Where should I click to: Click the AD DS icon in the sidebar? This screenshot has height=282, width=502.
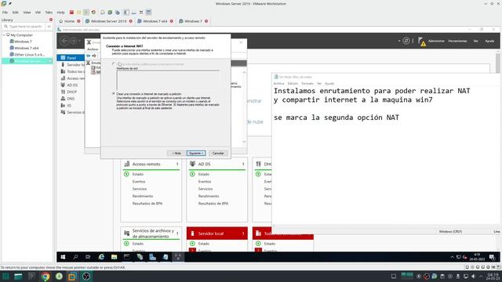tap(63, 85)
